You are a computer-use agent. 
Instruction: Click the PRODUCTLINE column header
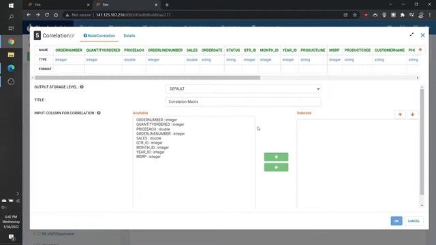click(313, 50)
